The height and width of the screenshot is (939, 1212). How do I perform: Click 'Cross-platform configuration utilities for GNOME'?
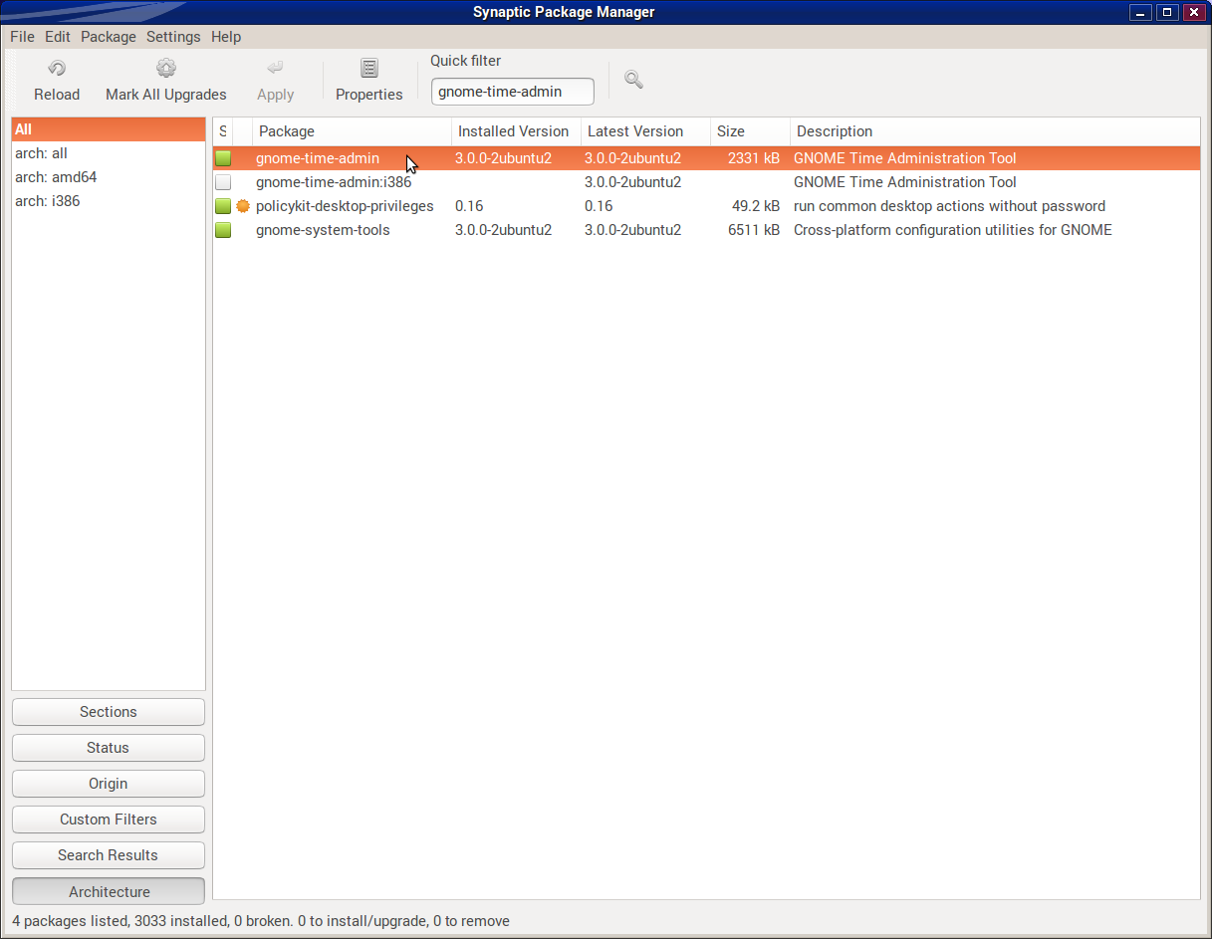953,230
